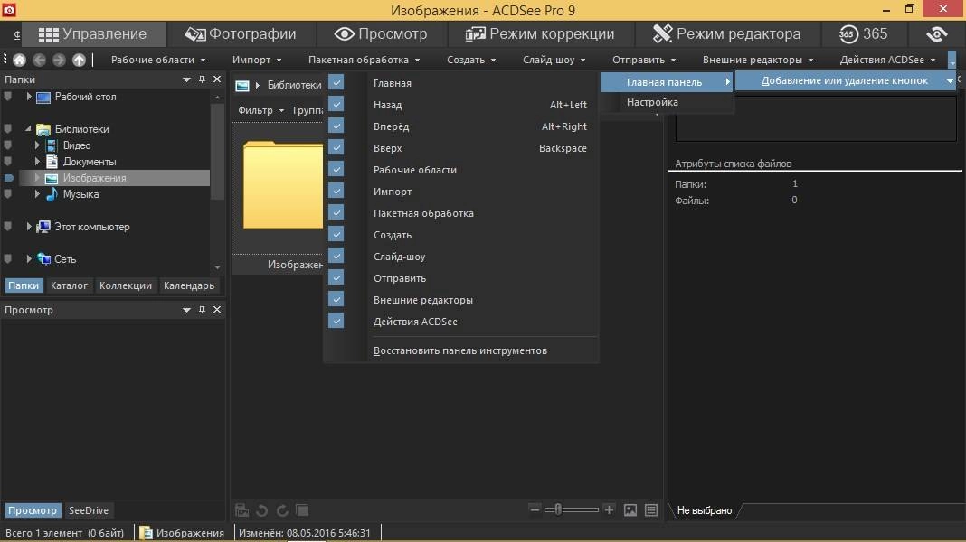Go to the Home folder icon in the toolbar

pos(20,60)
